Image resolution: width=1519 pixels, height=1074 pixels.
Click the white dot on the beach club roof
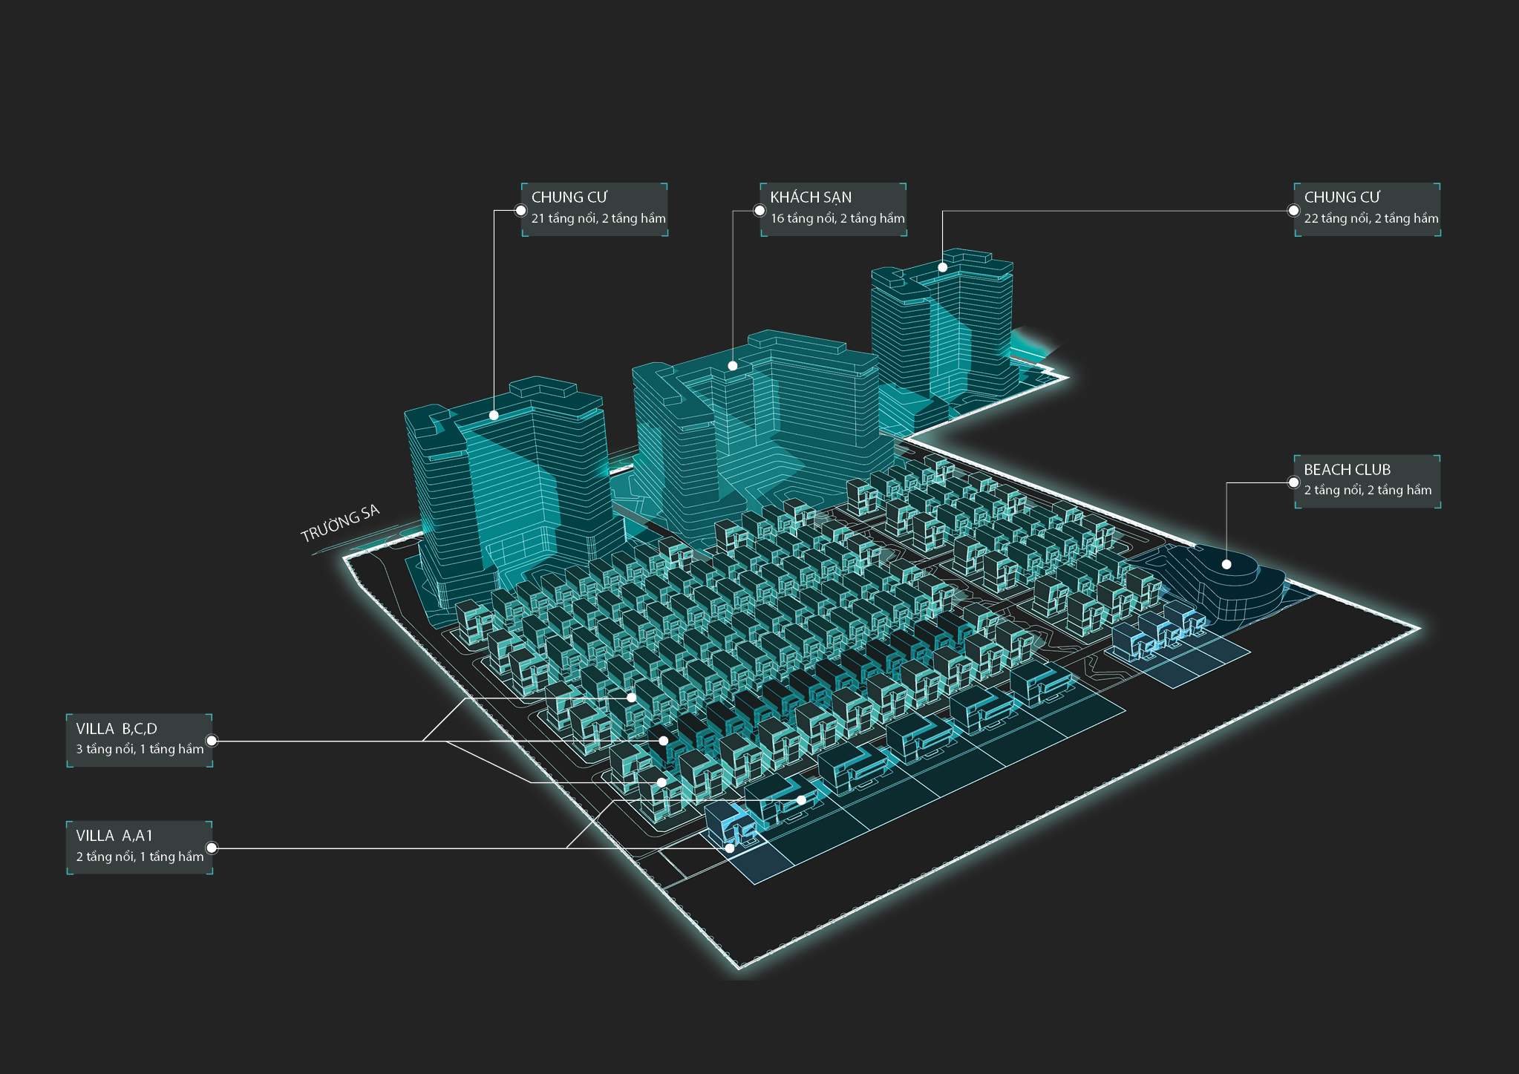(1226, 565)
